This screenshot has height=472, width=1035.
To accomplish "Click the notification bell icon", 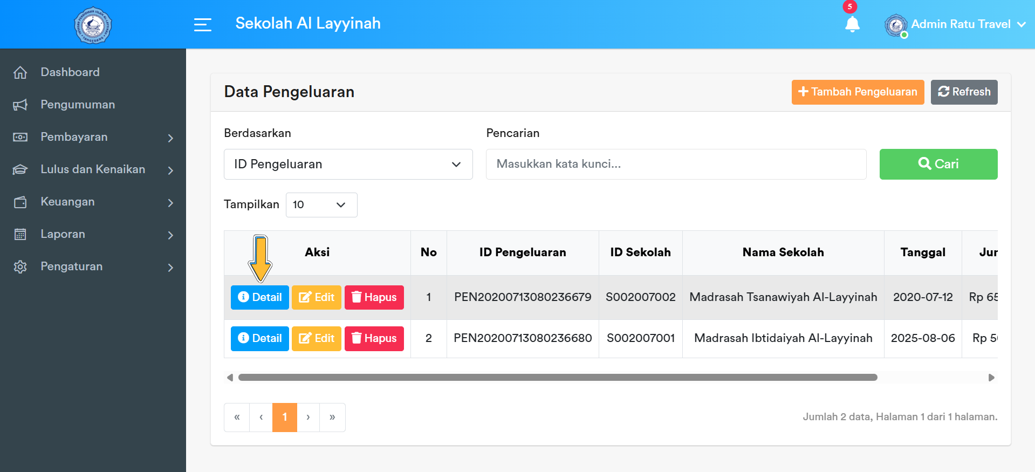I will [852, 24].
